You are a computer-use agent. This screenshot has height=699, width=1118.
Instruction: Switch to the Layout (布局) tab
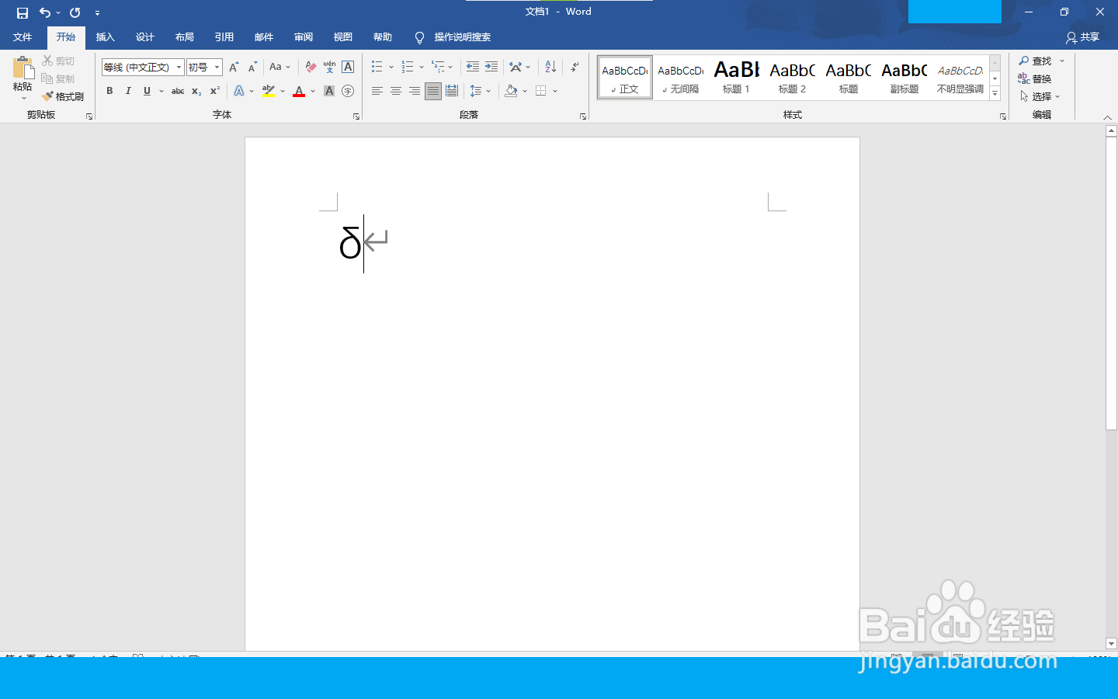(184, 37)
